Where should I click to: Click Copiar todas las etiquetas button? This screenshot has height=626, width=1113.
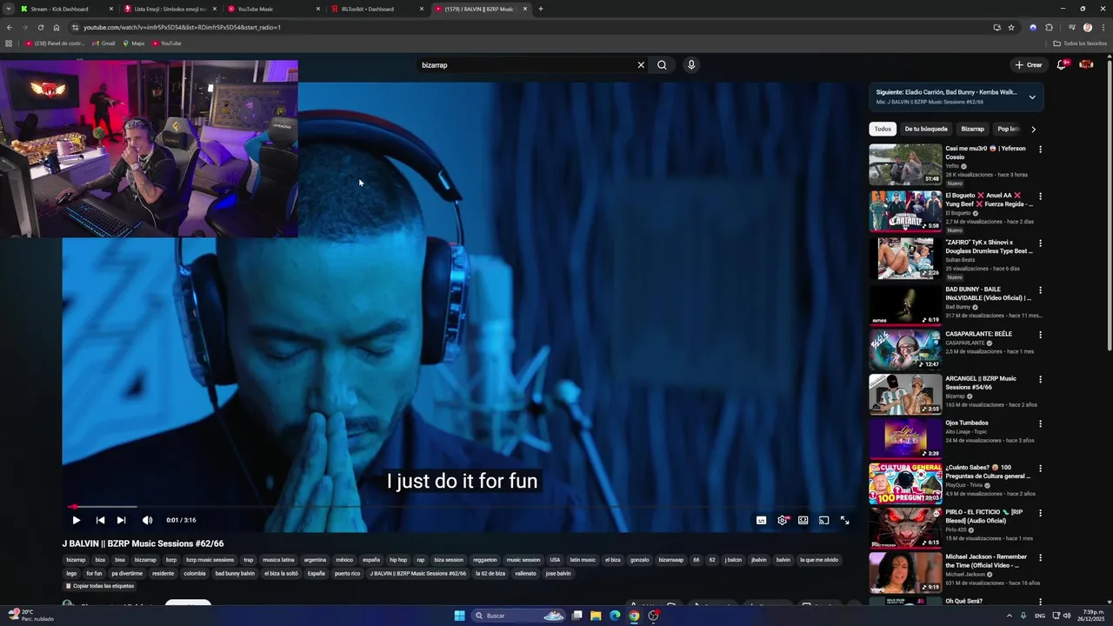pos(100,586)
